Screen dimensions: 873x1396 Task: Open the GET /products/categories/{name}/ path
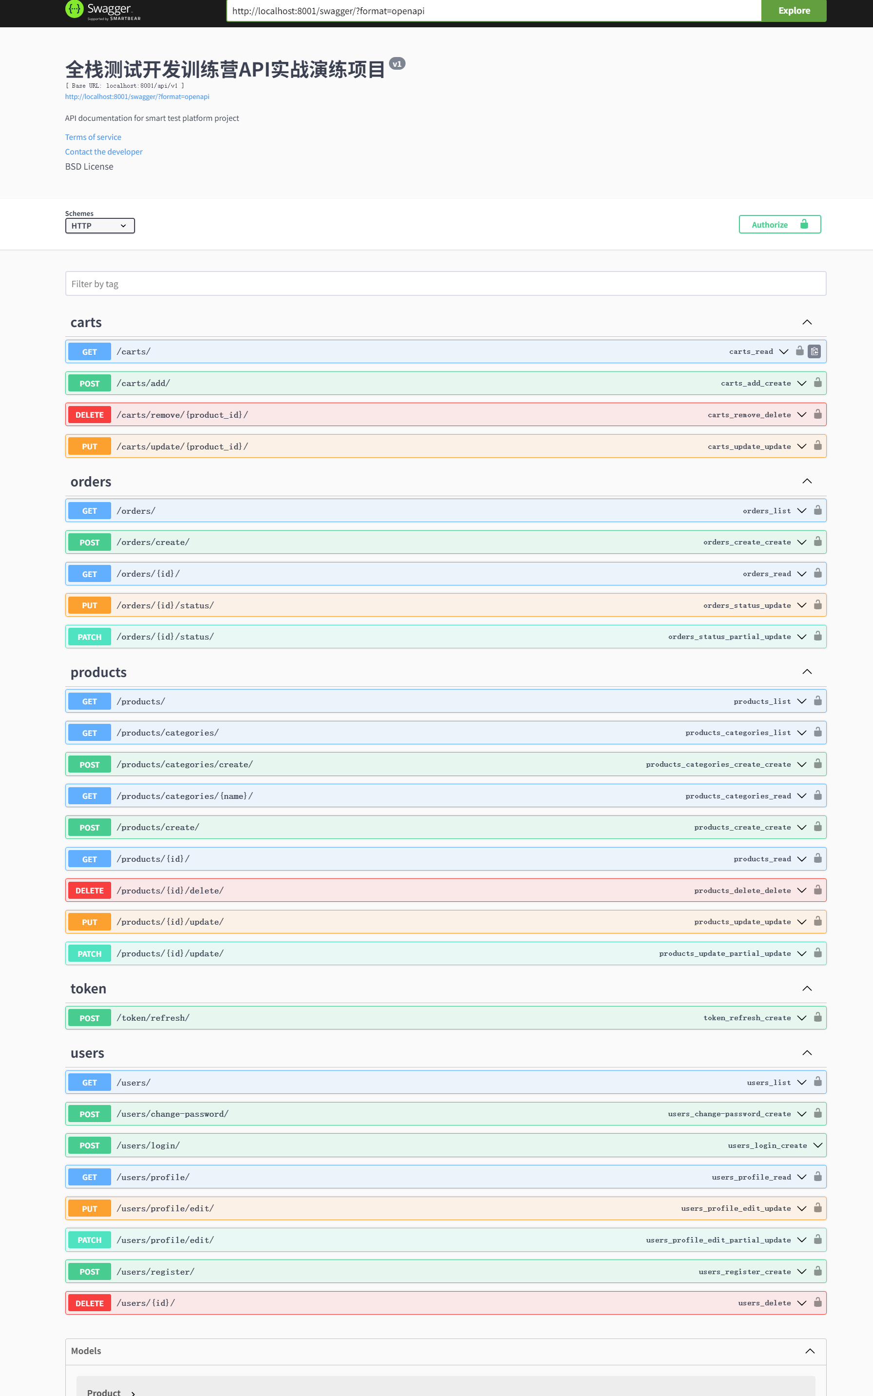point(185,796)
